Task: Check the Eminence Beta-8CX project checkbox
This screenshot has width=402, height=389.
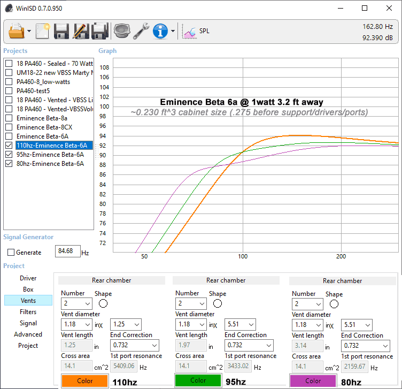Action: click(x=9, y=127)
